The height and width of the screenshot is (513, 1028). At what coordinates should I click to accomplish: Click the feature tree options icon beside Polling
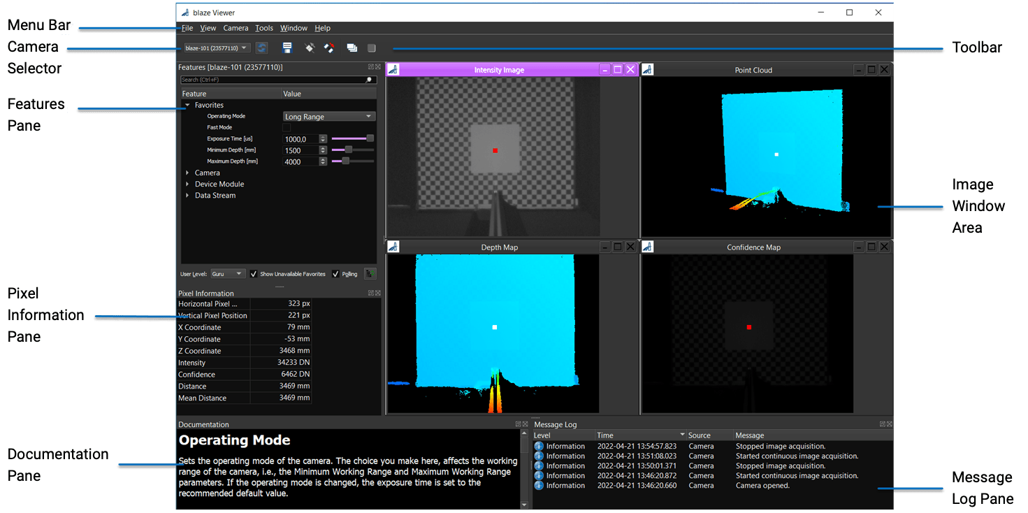click(x=370, y=274)
